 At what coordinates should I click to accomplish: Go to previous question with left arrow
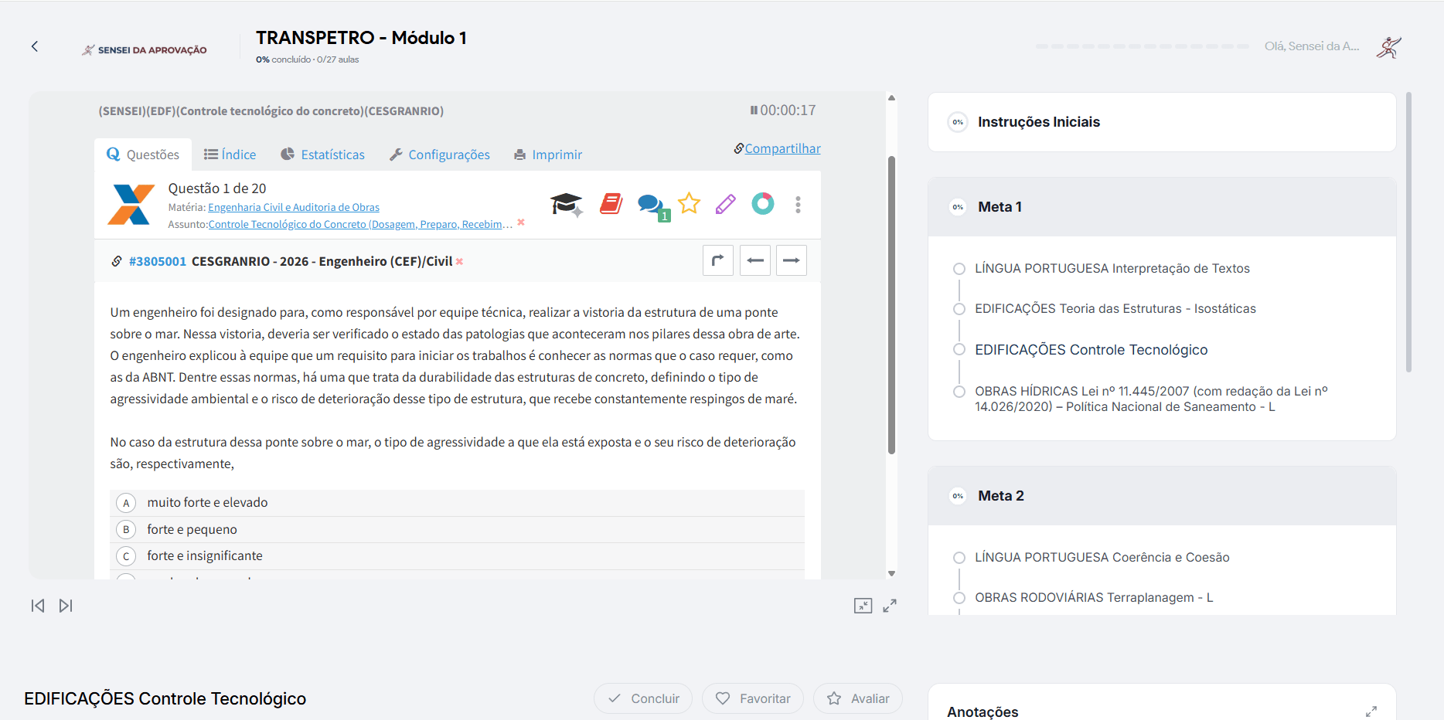click(755, 260)
